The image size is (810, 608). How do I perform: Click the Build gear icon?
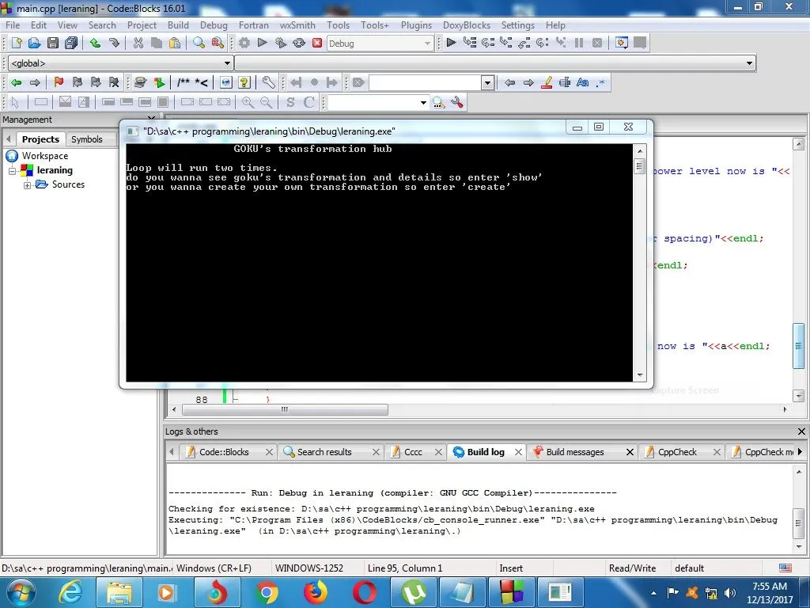[x=244, y=43]
